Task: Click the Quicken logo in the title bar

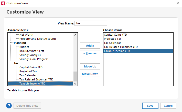Action: [3, 3]
